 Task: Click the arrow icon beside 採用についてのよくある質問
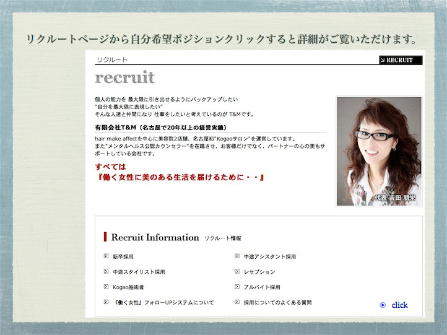[x=237, y=303]
